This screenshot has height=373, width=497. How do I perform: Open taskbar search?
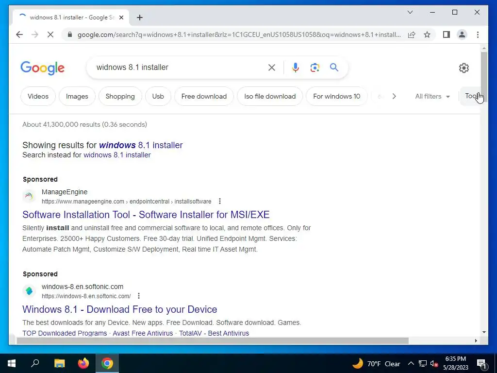[35, 363]
